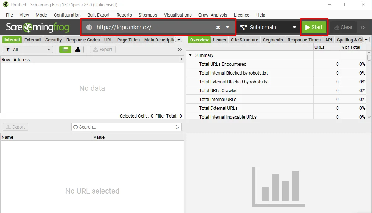
Task: Open the Help menu
Action: point(261,15)
